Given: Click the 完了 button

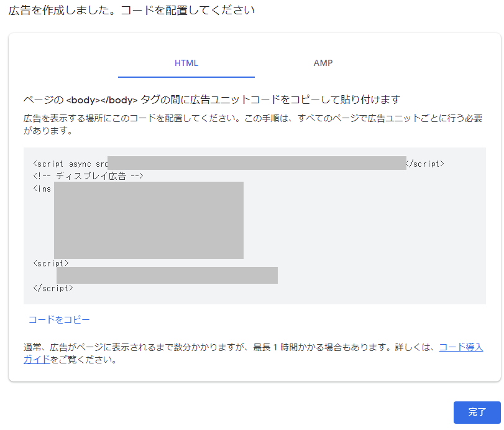Looking at the screenshot, I should click(x=477, y=412).
